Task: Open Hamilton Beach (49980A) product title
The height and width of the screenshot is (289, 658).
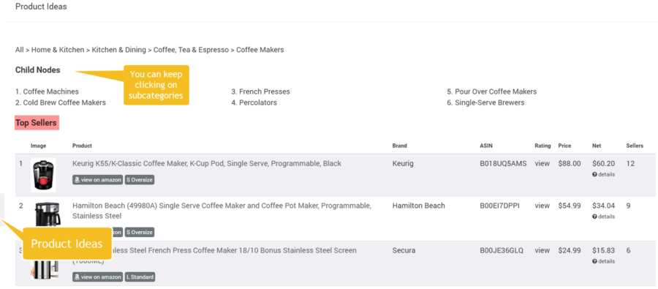Action: [222, 211]
